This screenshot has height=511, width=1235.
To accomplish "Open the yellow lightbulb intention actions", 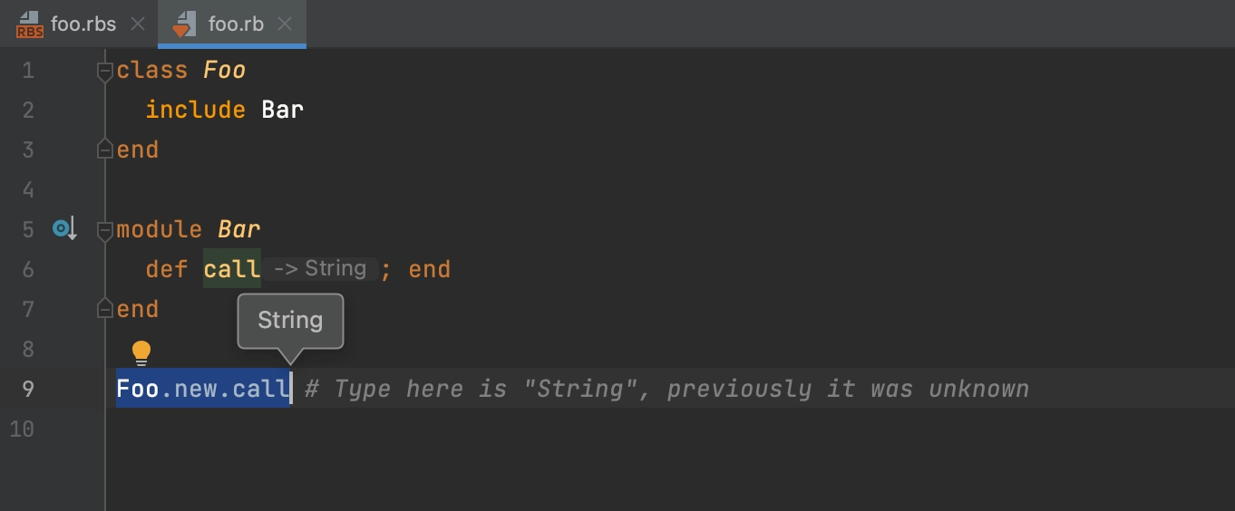I will (141, 352).
